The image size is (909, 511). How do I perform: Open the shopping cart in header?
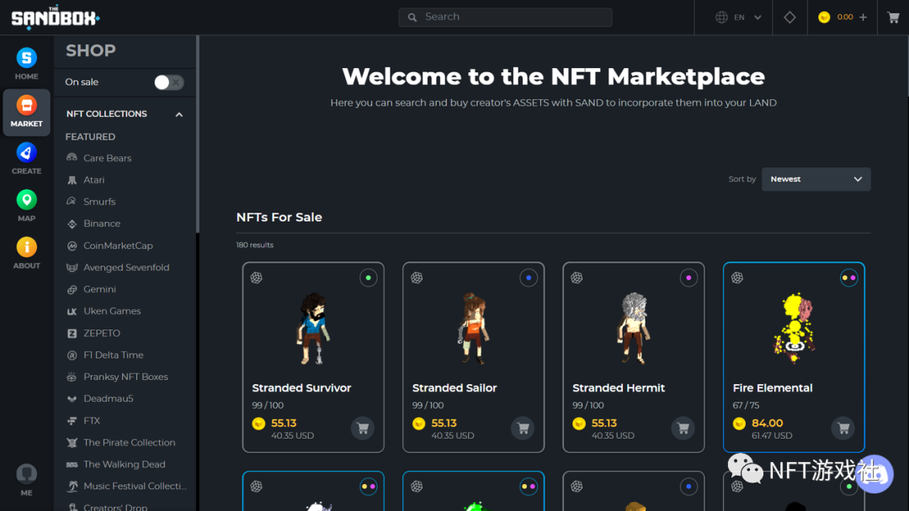click(x=893, y=18)
